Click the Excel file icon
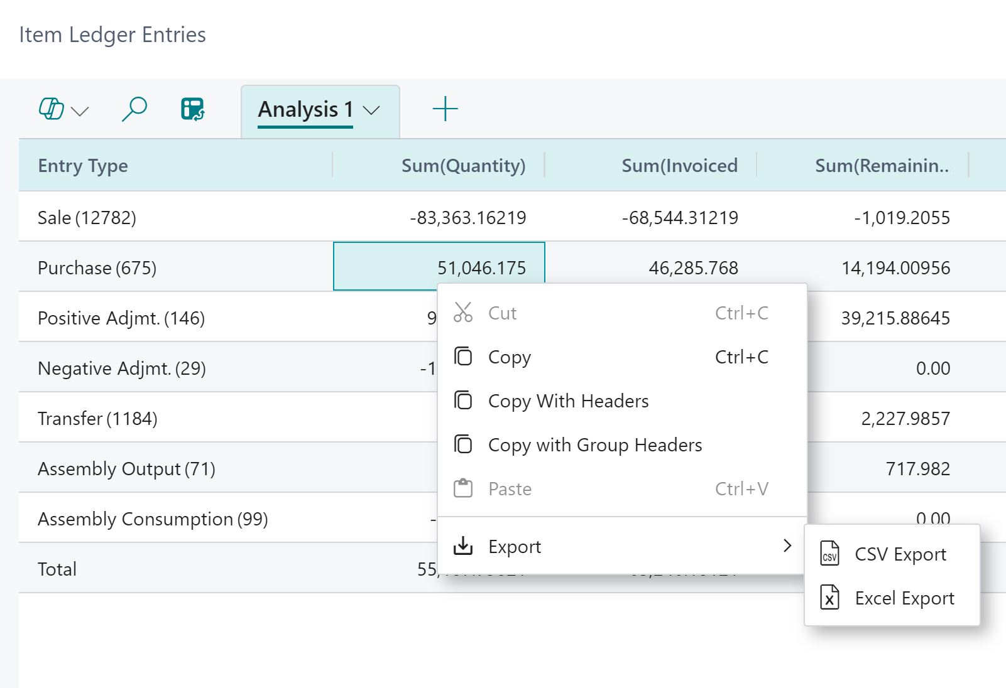 click(829, 598)
